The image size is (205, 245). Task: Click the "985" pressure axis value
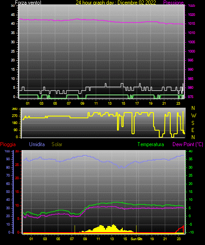[x=190, y=79]
